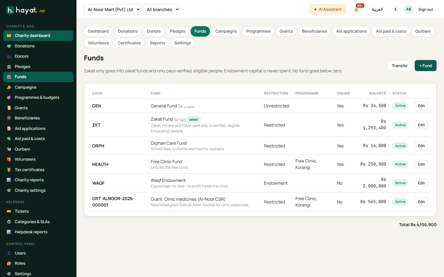
Task: Open Categories & SLAs in sidebar
Action: click(x=38, y=222)
